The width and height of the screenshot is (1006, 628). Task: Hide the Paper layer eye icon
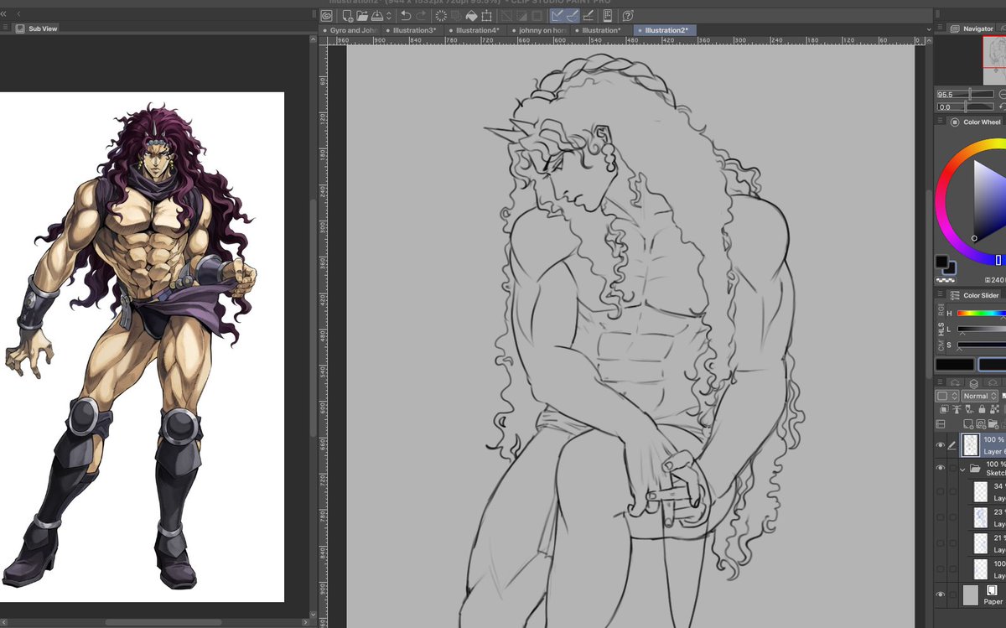coord(940,594)
